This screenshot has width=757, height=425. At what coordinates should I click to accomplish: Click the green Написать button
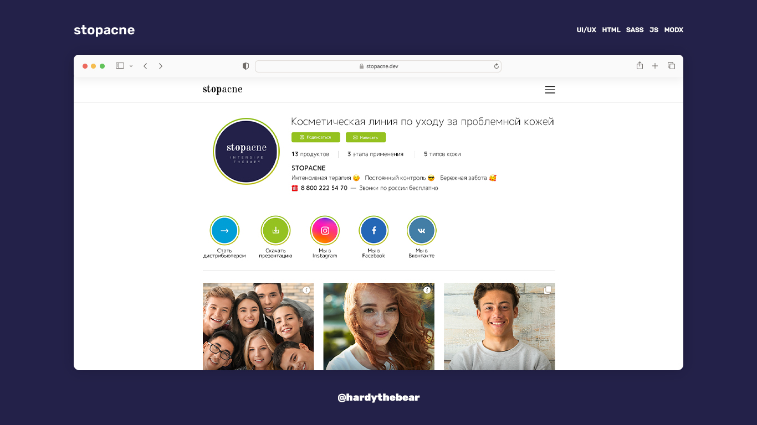tap(366, 137)
